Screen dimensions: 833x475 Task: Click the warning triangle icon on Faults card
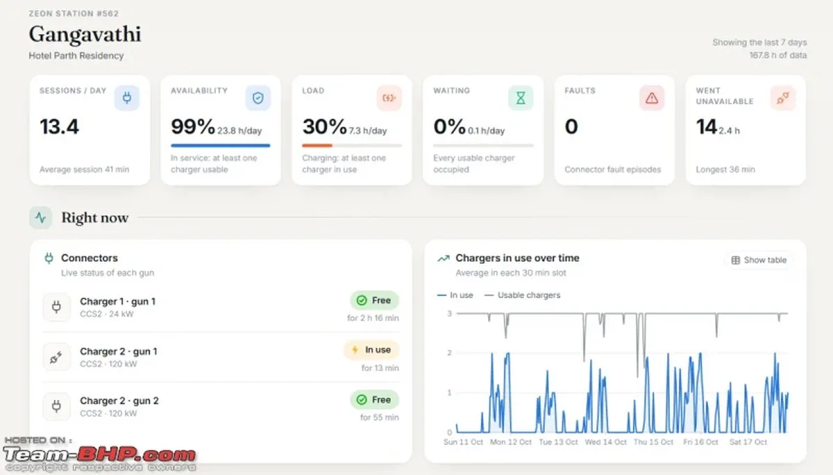pyautogui.click(x=651, y=99)
